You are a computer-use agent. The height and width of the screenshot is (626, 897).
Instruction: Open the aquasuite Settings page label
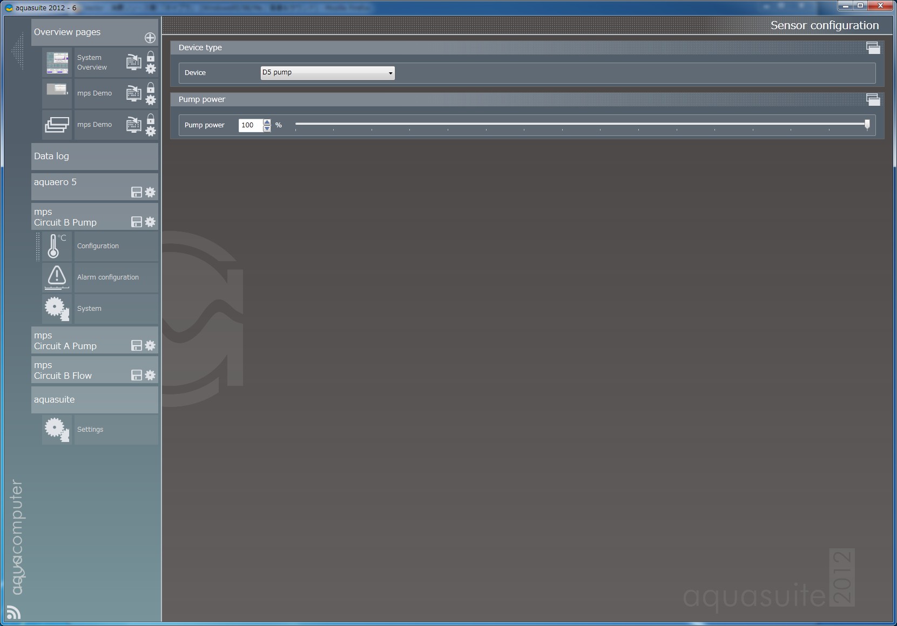tap(90, 430)
